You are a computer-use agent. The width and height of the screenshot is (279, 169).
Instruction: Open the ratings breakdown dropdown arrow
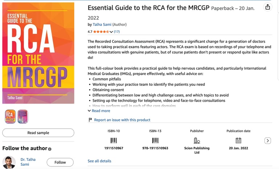[x=111, y=32]
